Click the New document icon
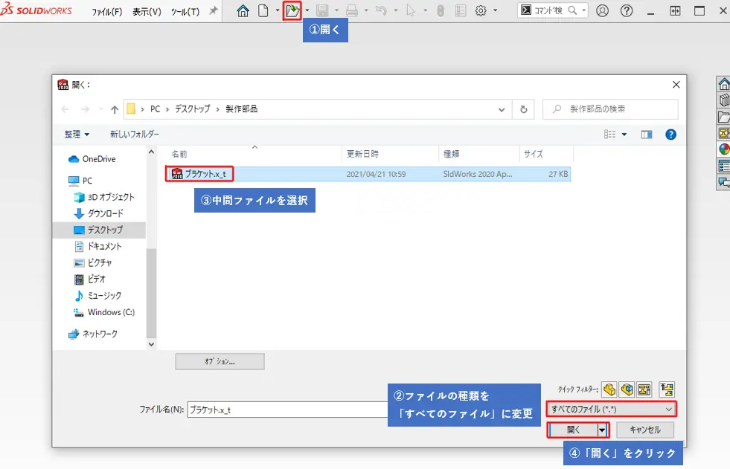The height and width of the screenshot is (469, 730). click(x=263, y=11)
